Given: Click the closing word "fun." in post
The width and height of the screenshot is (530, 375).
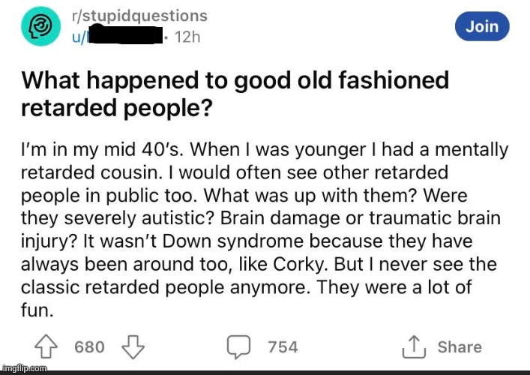Looking at the screenshot, I should 37,310.
